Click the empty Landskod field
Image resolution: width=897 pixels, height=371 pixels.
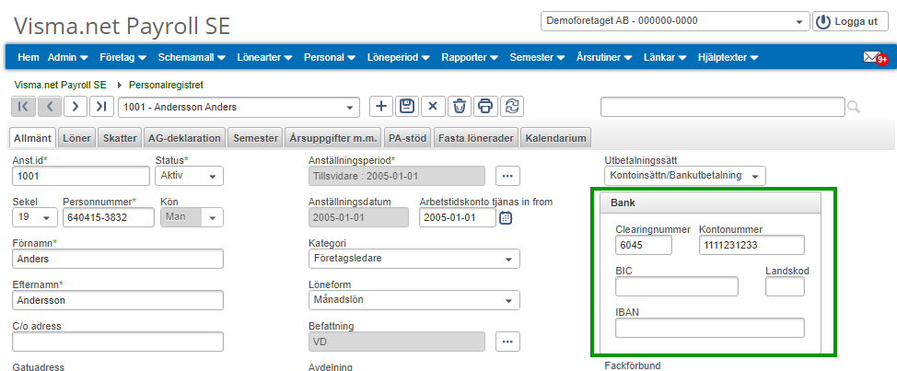785,286
